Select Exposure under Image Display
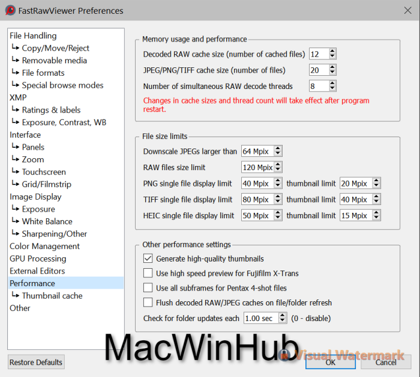The height and width of the screenshot is (377, 420). click(x=38, y=209)
